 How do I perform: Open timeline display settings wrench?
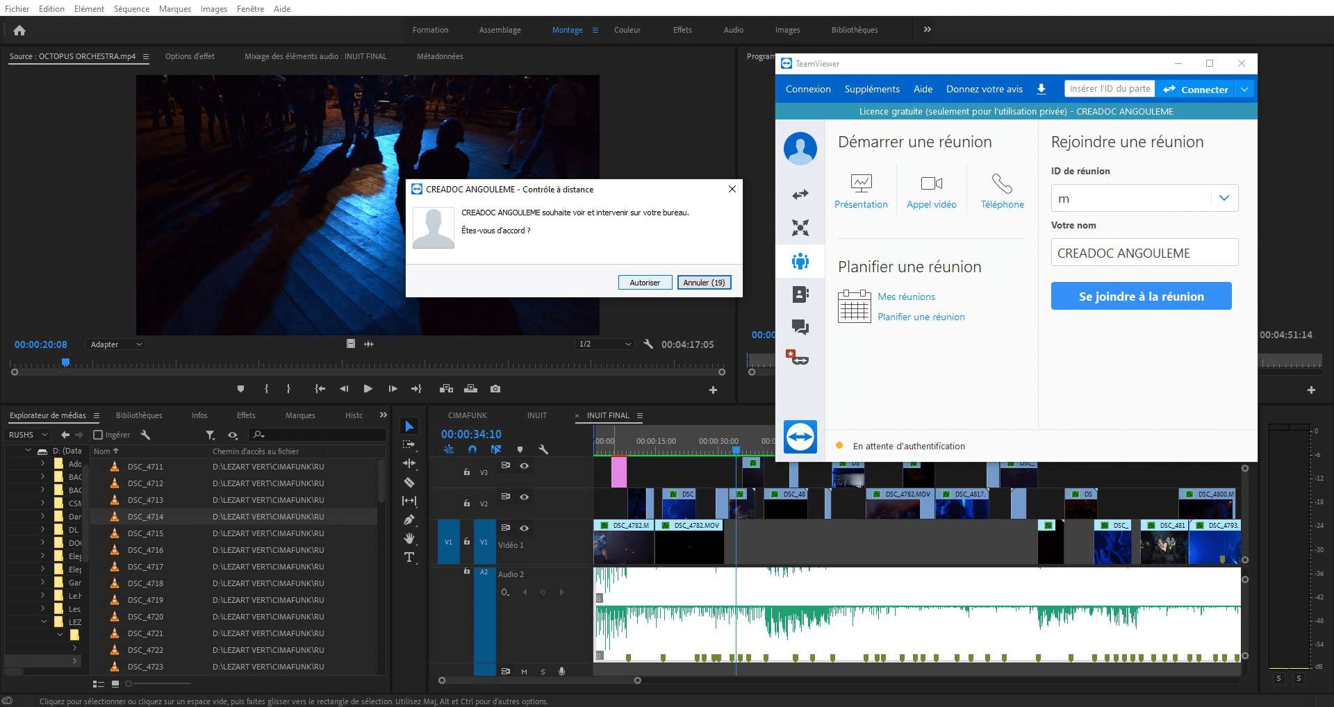click(543, 449)
